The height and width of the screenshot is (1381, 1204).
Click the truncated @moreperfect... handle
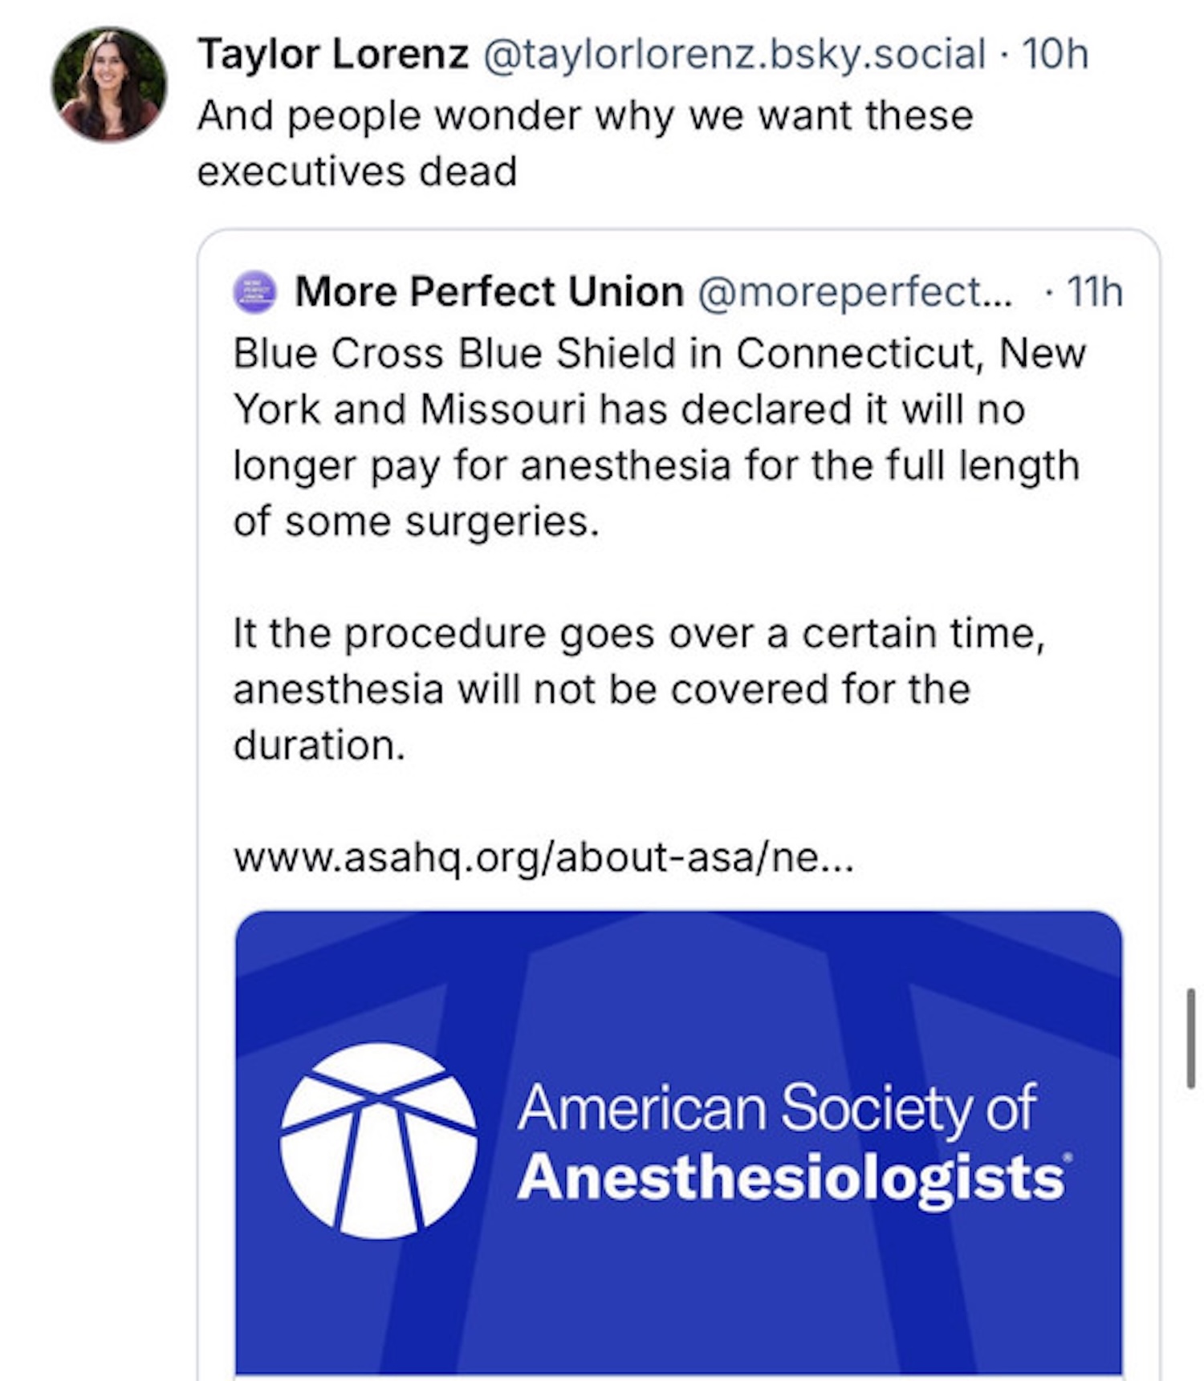(855, 291)
